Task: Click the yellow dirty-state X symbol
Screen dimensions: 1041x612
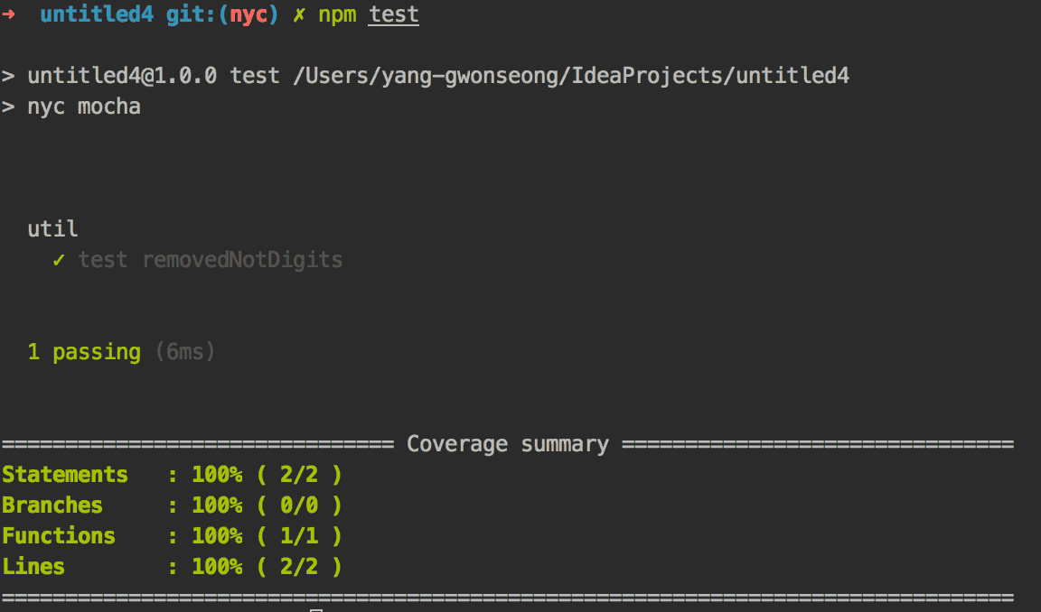Action: (x=299, y=14)
